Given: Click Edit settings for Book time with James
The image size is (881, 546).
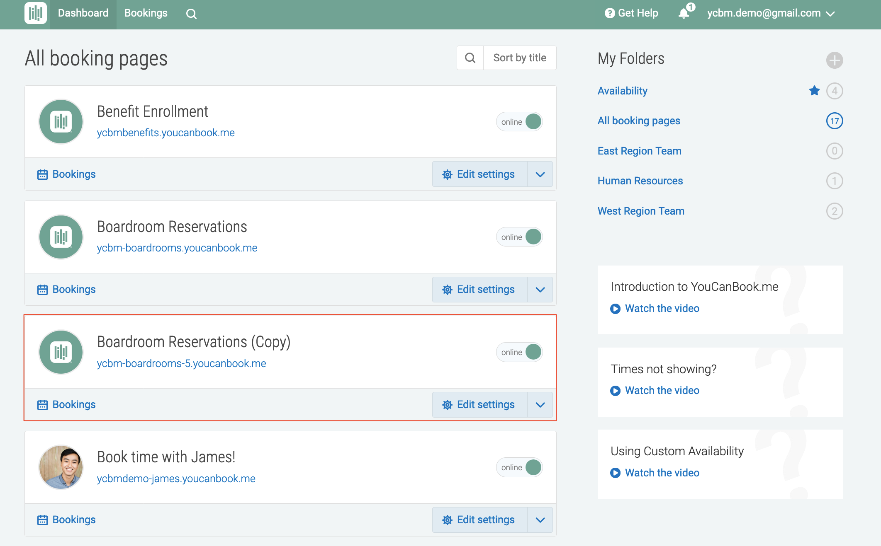Looking at the screenshot, I should (480, 520).
